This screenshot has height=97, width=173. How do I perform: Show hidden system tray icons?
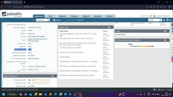[x=137, y=94]
